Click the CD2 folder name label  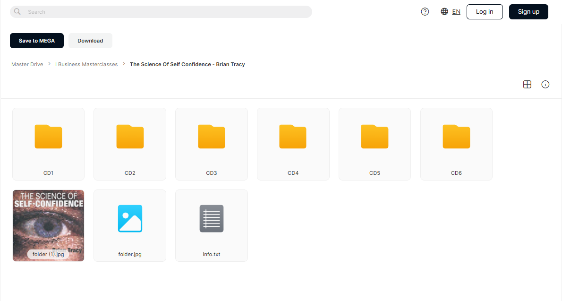[x=130, y=173]
